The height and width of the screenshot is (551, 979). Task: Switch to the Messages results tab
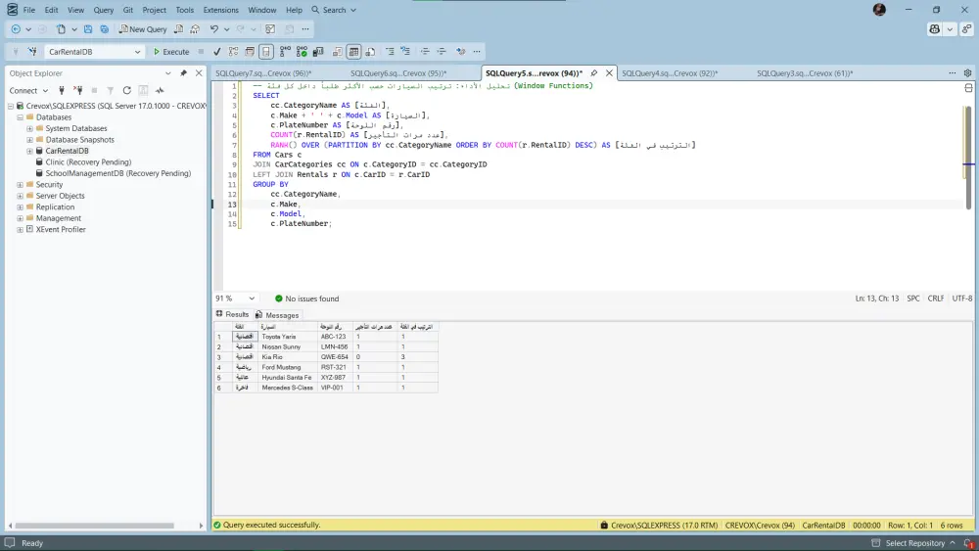click(277, 315)
